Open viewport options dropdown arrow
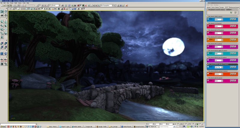240x128 pixels. click(x=10, y=9)
